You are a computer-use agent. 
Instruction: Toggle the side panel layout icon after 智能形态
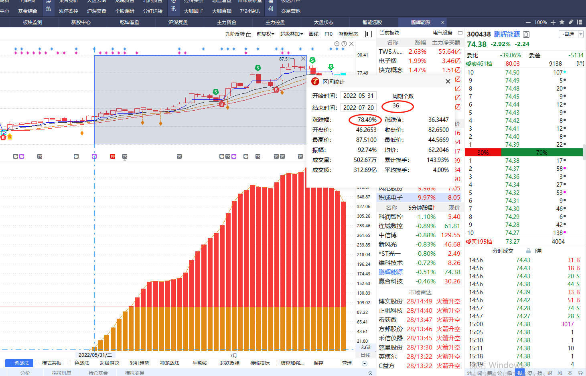[x=369, y=34]
